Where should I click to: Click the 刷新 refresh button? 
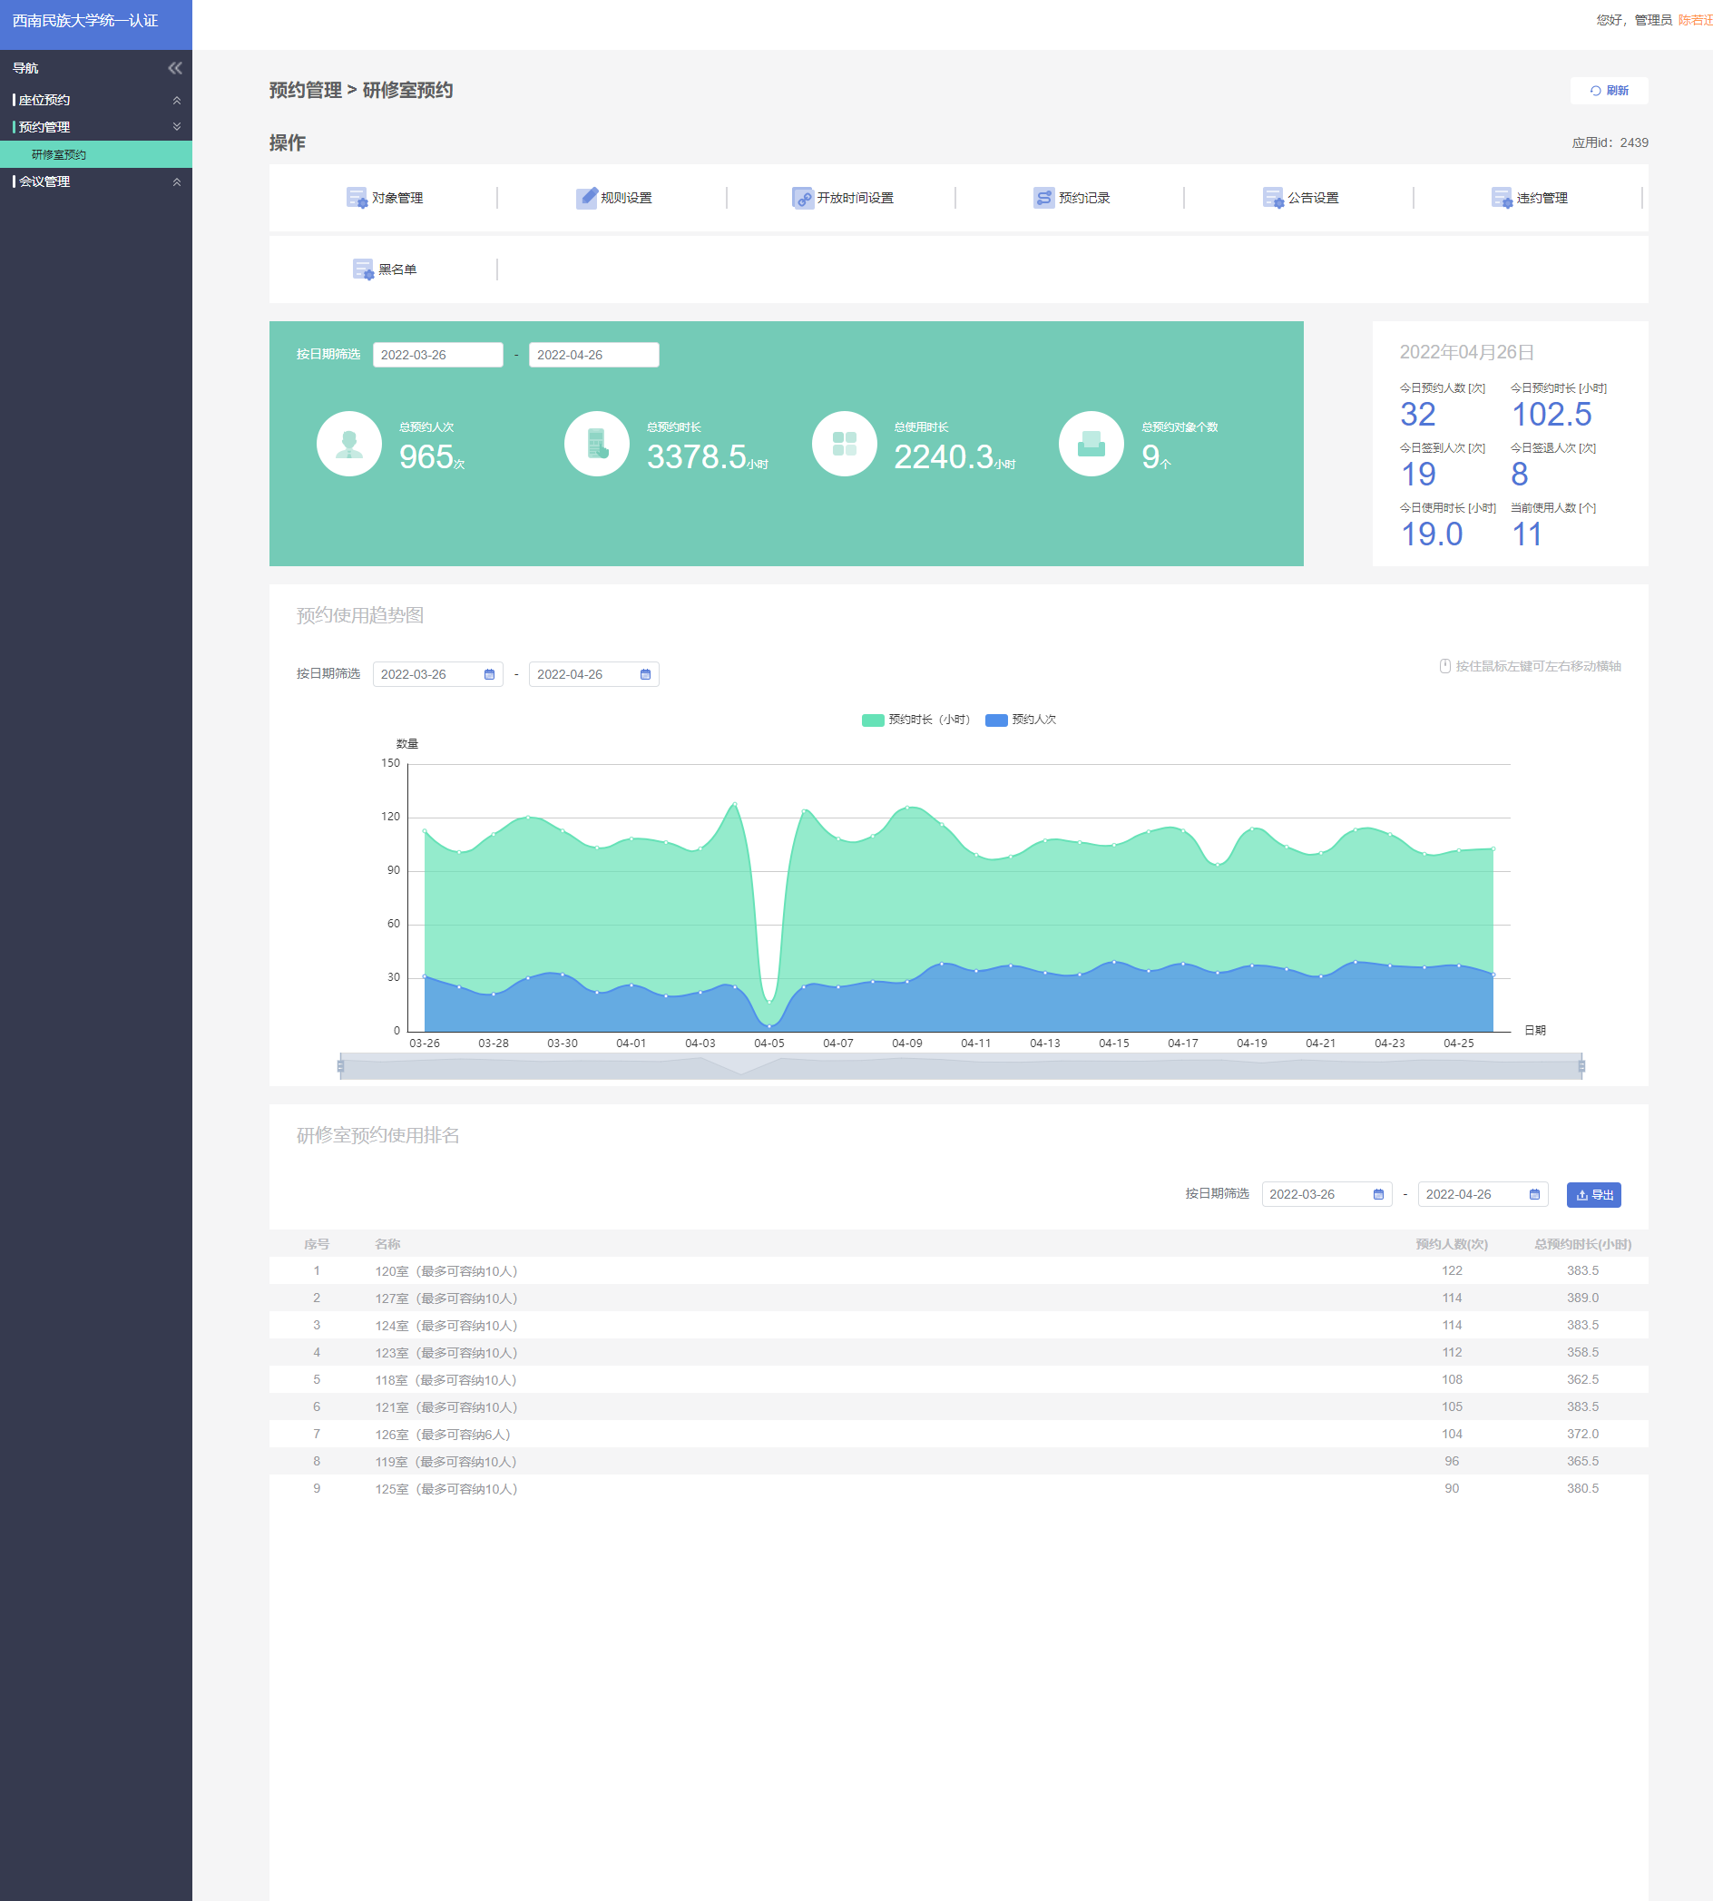pos(1609,91)
